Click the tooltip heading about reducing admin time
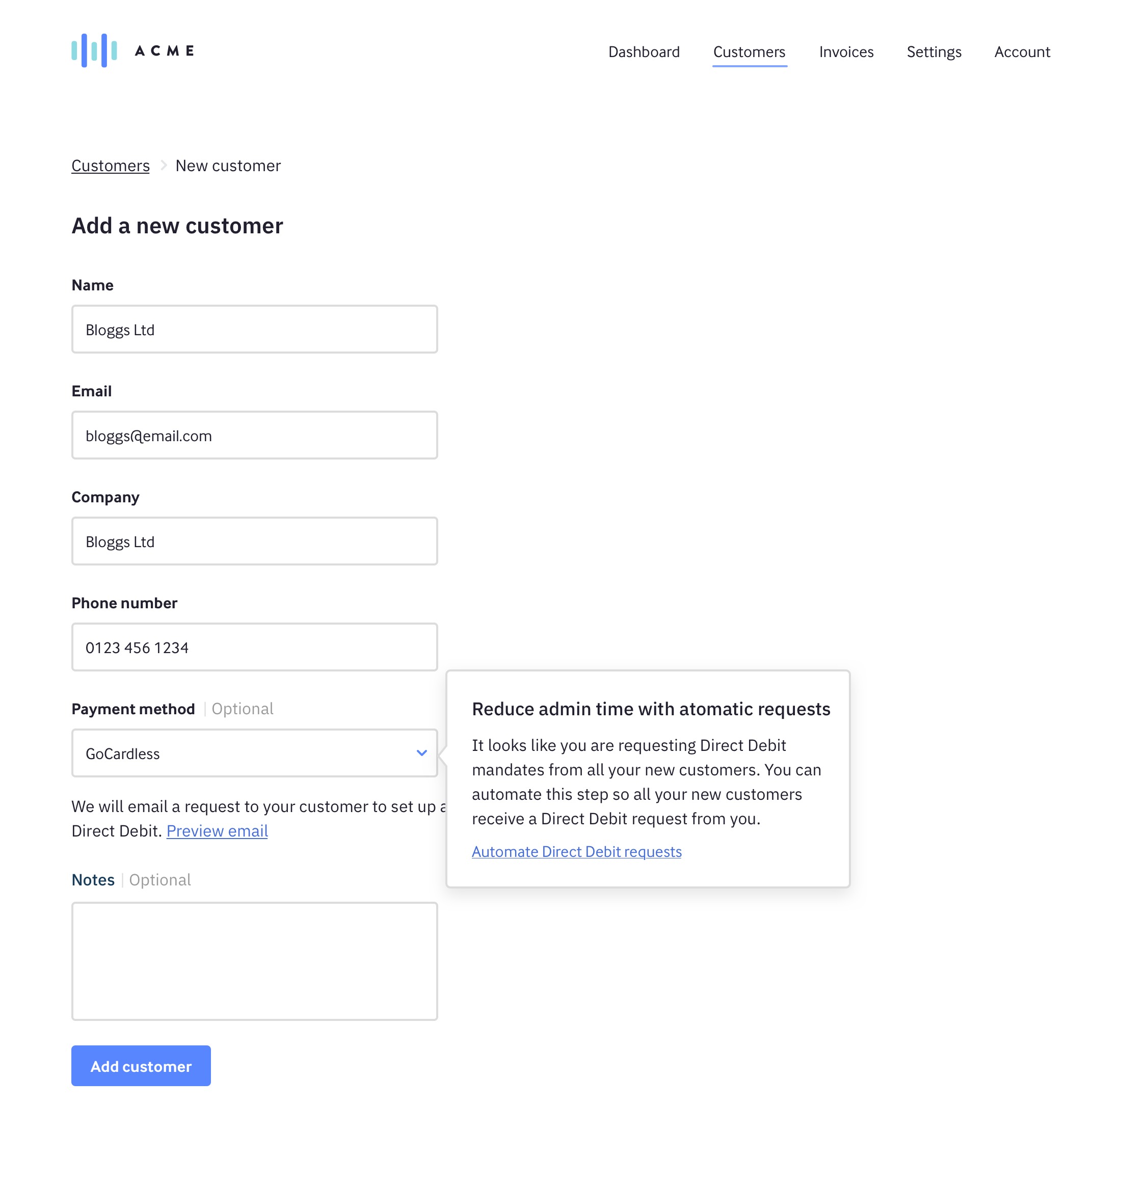Screen dimensions: 1121x1186 (x=651, y=709)
